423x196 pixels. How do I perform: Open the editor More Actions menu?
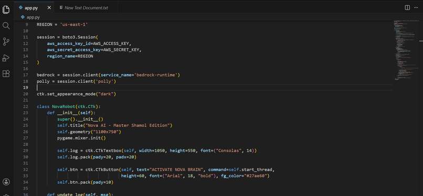click(x=416, y=8)
